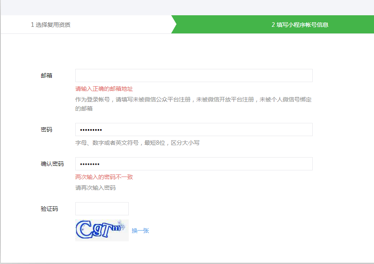Click the 字母、数字或者英文符号 password hint
Image resolution: width=374 pixels, height=264 pixels.
point(137,143)
